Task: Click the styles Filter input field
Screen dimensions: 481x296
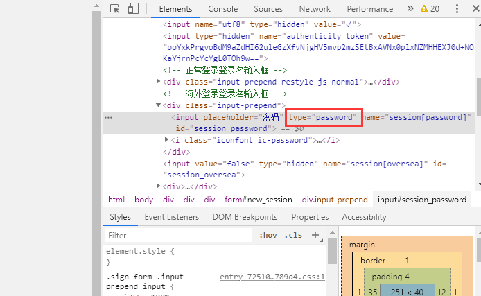Action: 178,235
